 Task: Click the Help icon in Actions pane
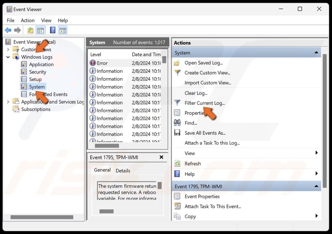tap(177, 174)
